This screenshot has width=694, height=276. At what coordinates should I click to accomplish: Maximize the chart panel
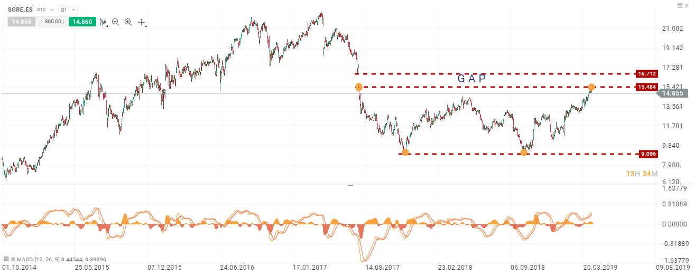[x=680, y=5]
